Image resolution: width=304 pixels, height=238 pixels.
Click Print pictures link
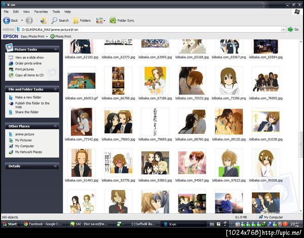(x=24, y=70)
